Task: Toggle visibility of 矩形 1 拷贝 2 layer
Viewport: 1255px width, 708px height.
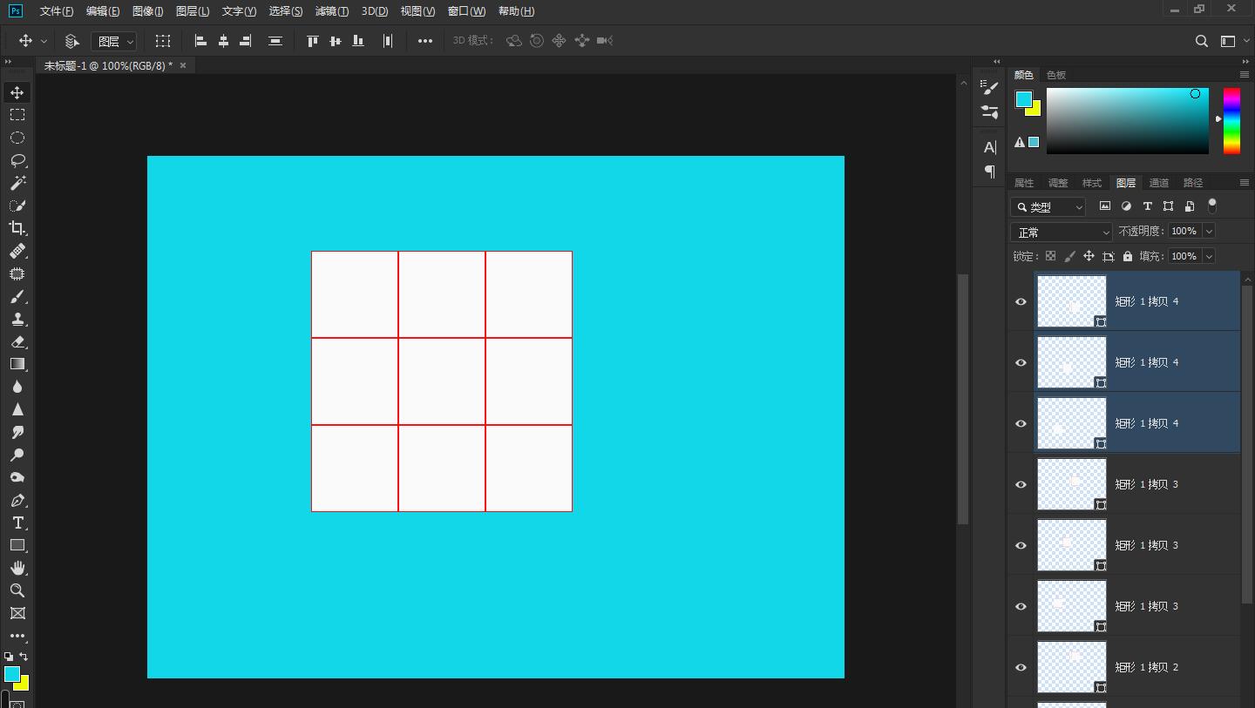Action: click(1021, 667)
